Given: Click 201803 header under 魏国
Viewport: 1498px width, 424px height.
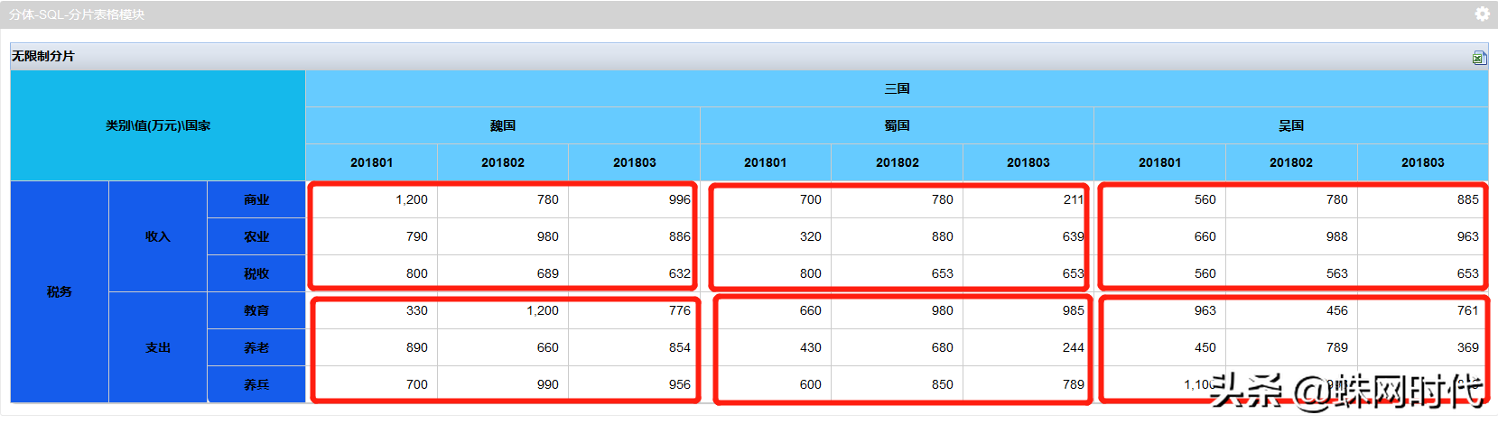Looking at the screenshot, I should (x=634, y=162).
